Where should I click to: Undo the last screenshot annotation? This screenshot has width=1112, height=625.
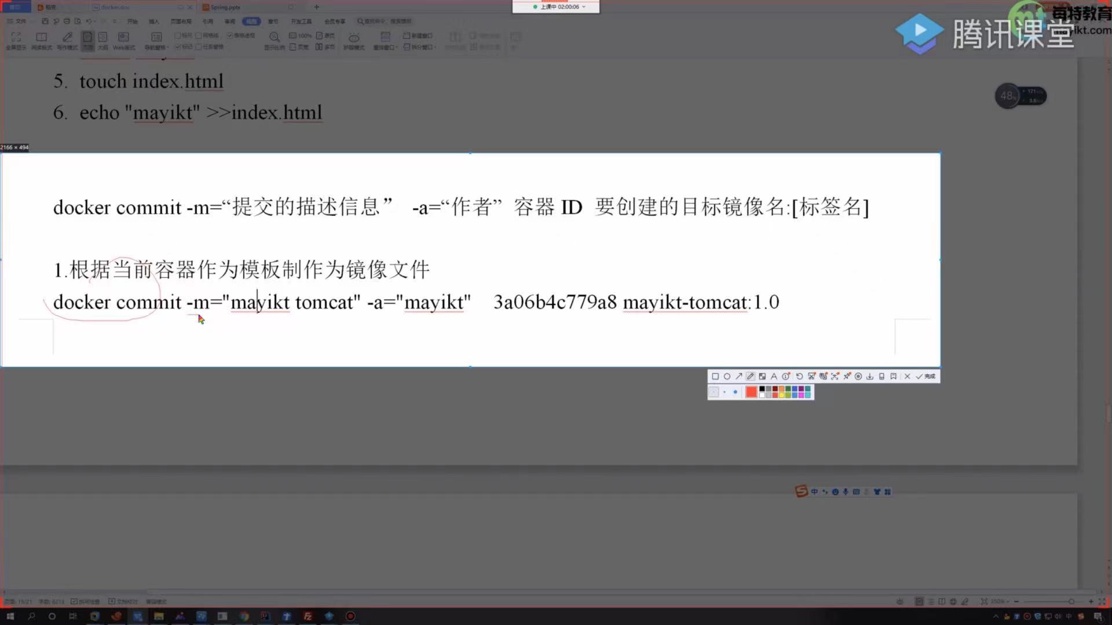pos(799,376)
